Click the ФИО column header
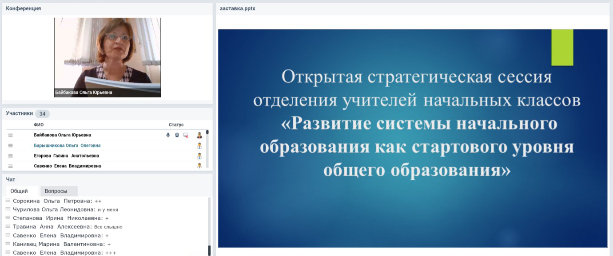 pos(39,125)
